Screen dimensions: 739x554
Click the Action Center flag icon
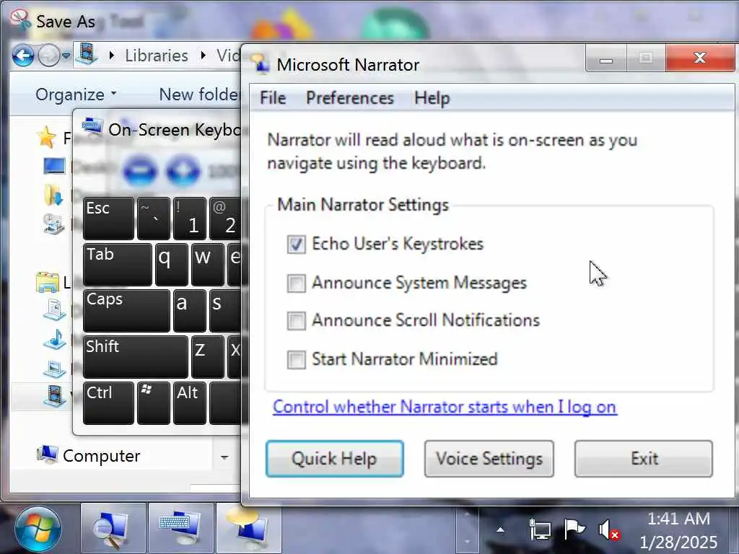click(x=574, y=529)
